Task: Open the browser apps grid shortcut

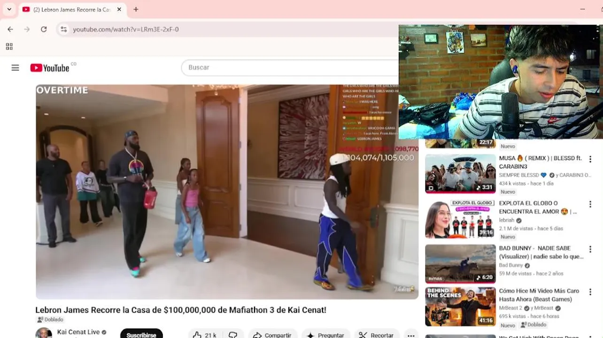Action: tap(9, 46)
